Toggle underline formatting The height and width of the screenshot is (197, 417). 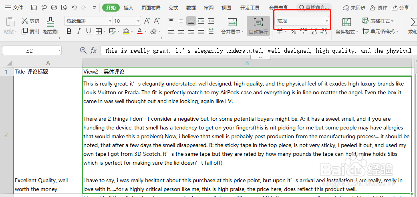coord(89,32)
